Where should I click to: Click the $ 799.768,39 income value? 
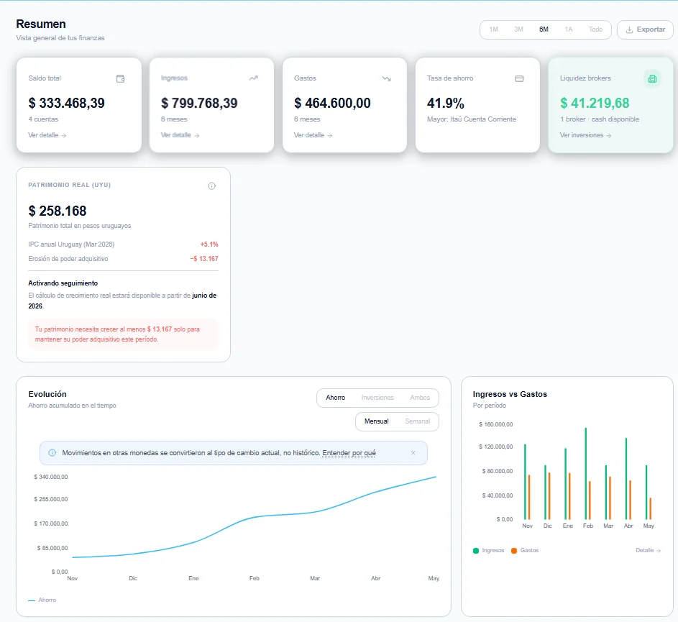[x=199, y=103]
